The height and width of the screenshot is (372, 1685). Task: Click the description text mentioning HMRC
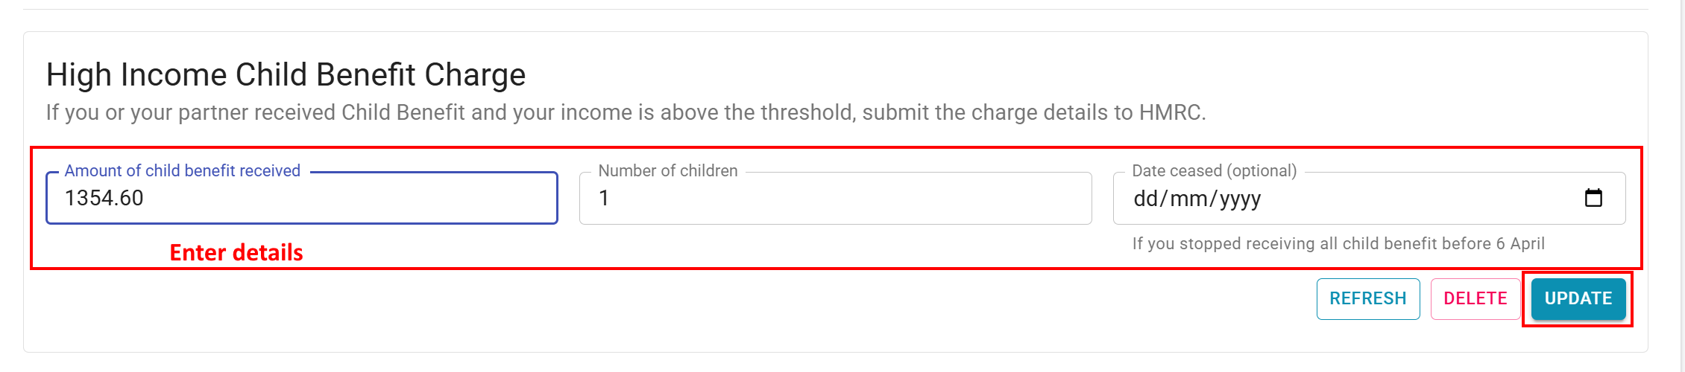[x=626, y=112]
